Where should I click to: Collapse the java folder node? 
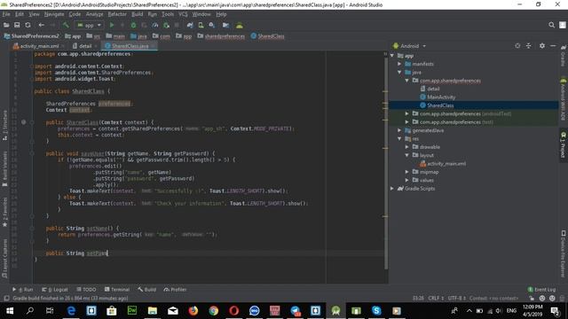[400, 73]
